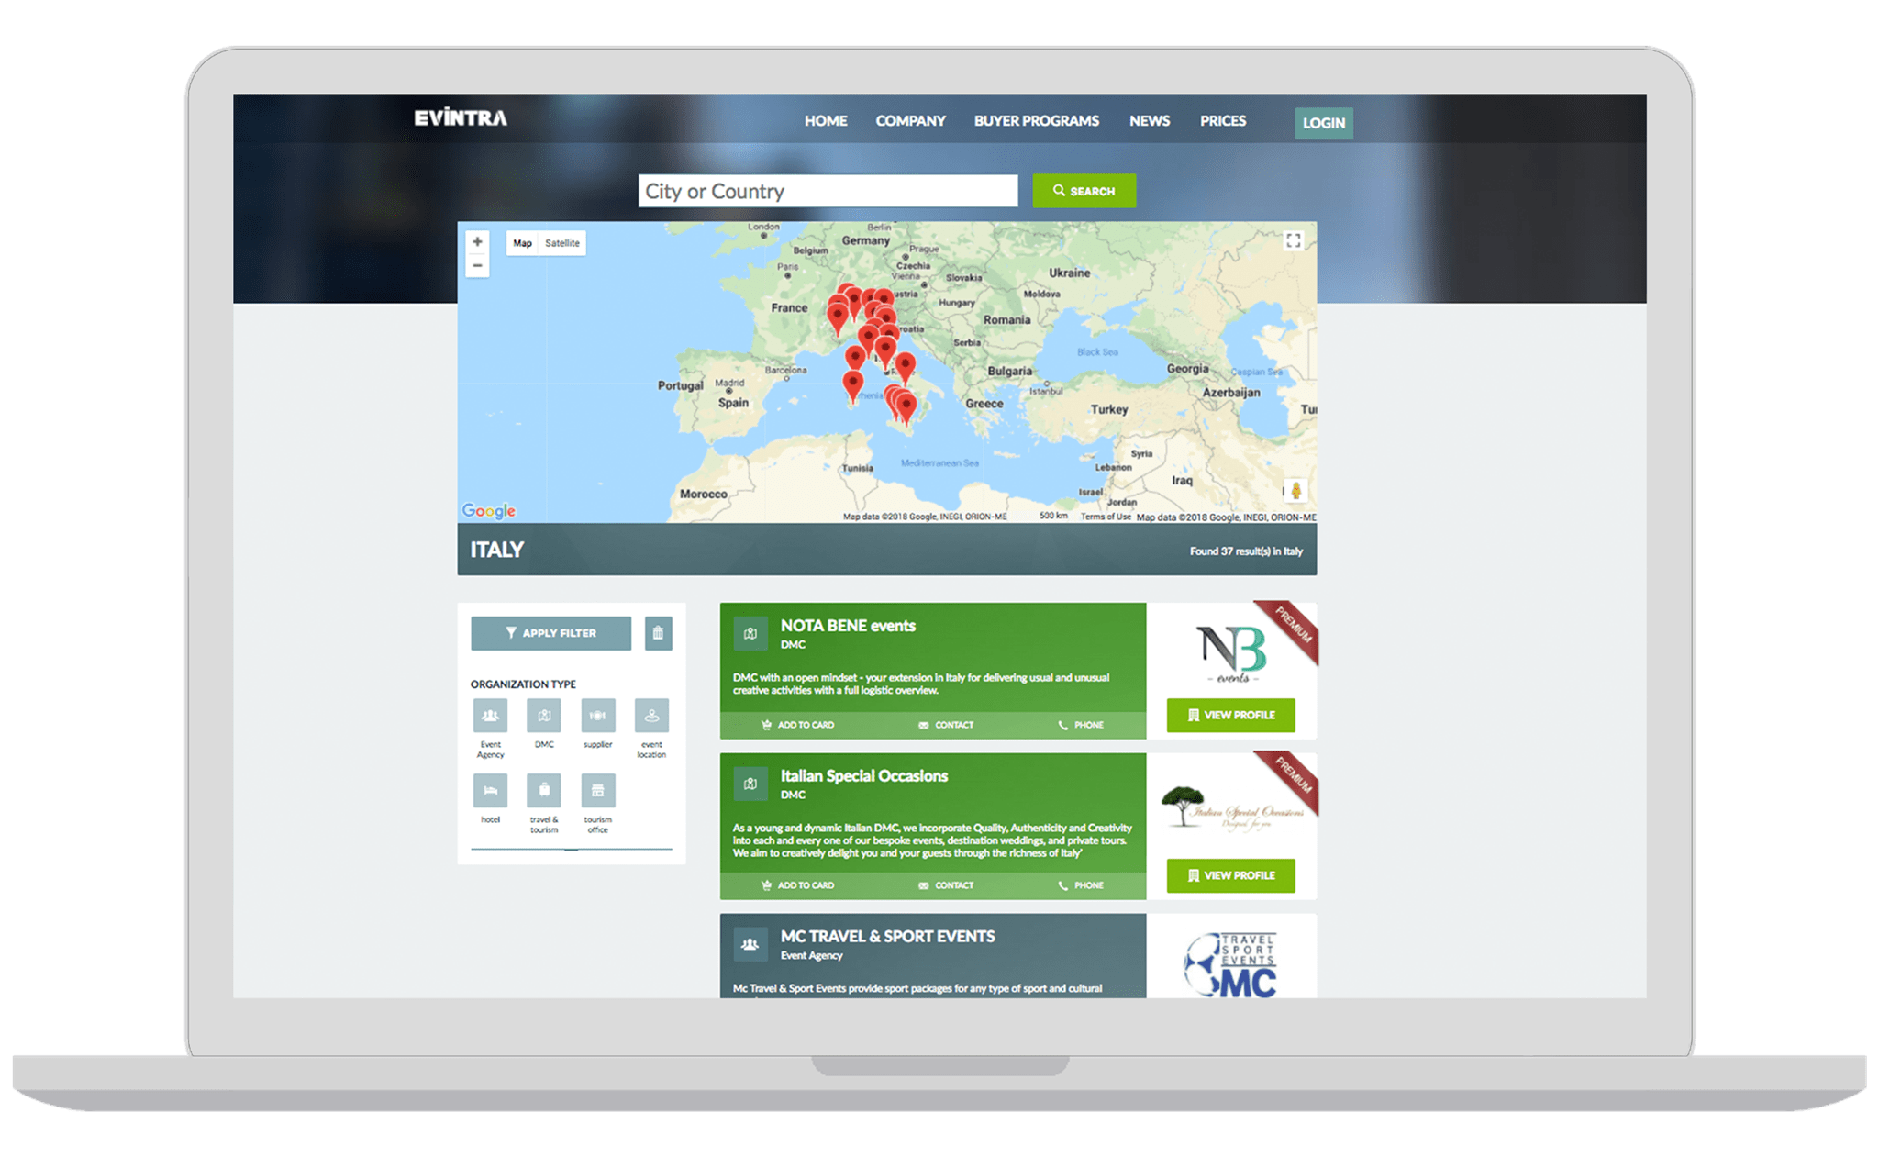Switch map to Map view
Screen dimensions: 1879x1157
pyautogui.click(x=522, y=243)
